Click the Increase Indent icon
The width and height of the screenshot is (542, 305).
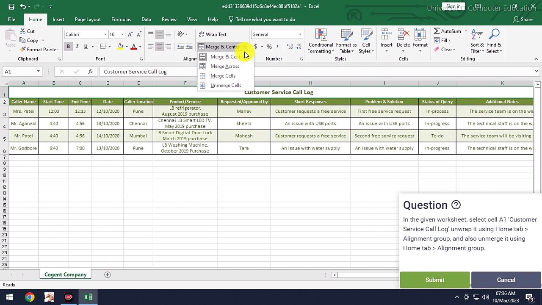coord(189,47)
